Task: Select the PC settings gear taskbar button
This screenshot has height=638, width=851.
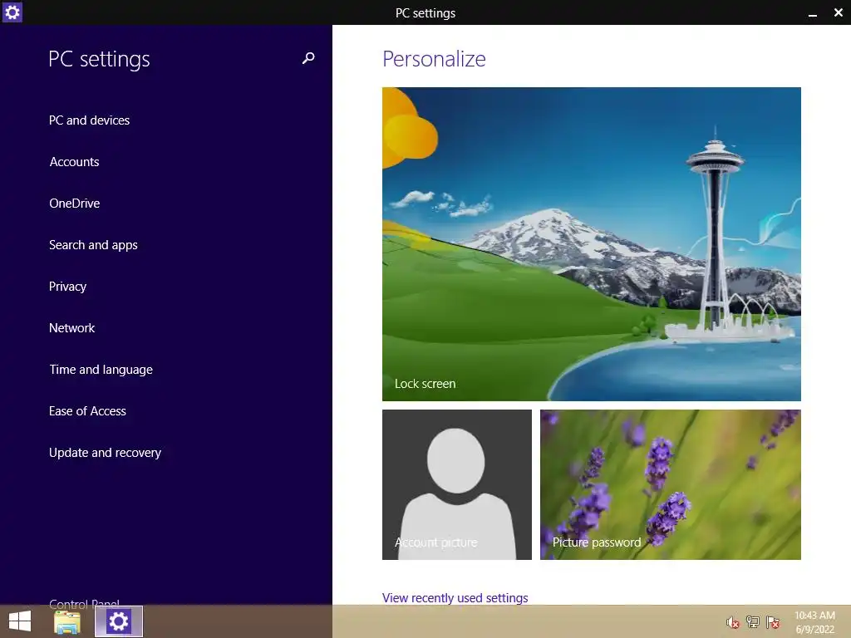Action: click(x=119, y=621)
